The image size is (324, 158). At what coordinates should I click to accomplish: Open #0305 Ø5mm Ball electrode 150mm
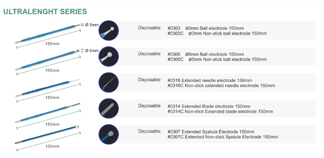206,54
